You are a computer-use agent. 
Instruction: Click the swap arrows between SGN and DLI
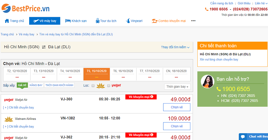44,47
